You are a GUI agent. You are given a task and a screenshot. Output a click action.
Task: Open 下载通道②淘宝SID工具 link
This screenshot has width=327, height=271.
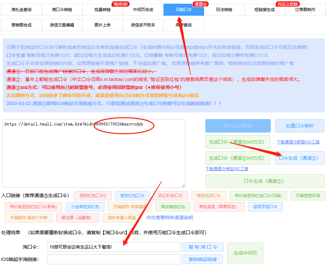227,169
